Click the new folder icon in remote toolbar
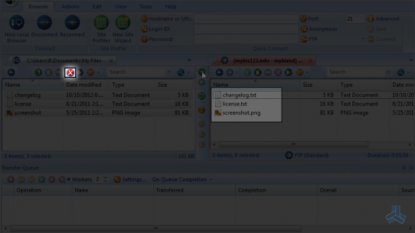 point(258,72)
